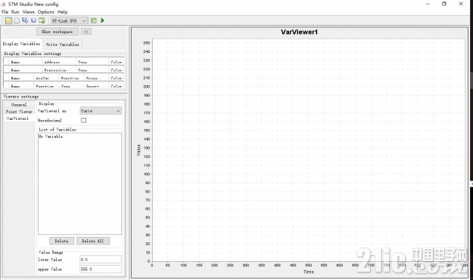Click the green import variables icon
Screen dimensions: 473x280
(42, 20)
